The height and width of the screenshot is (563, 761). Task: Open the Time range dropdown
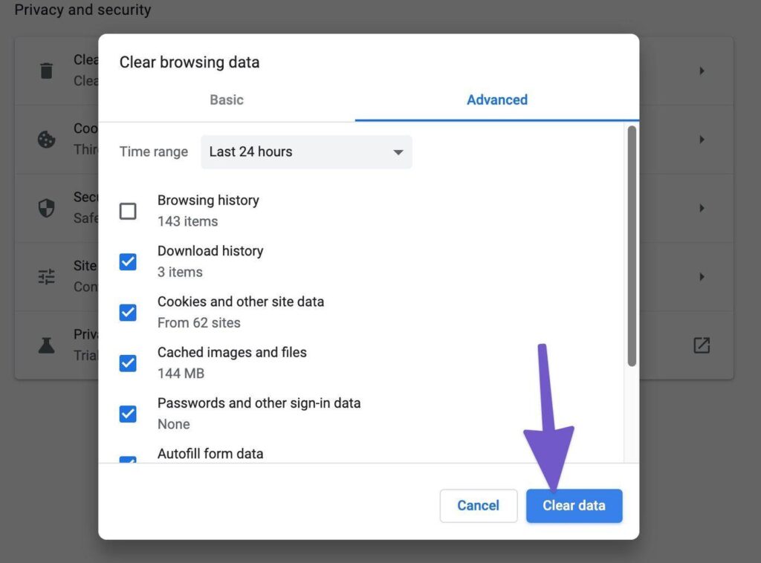306,152
